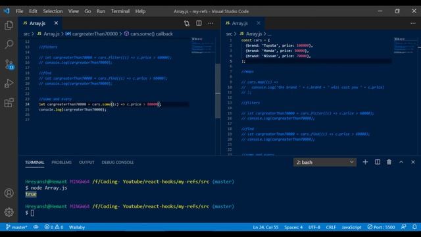Click src in left breadcrumb
421x237 pixels.
[x=26, y=34]
